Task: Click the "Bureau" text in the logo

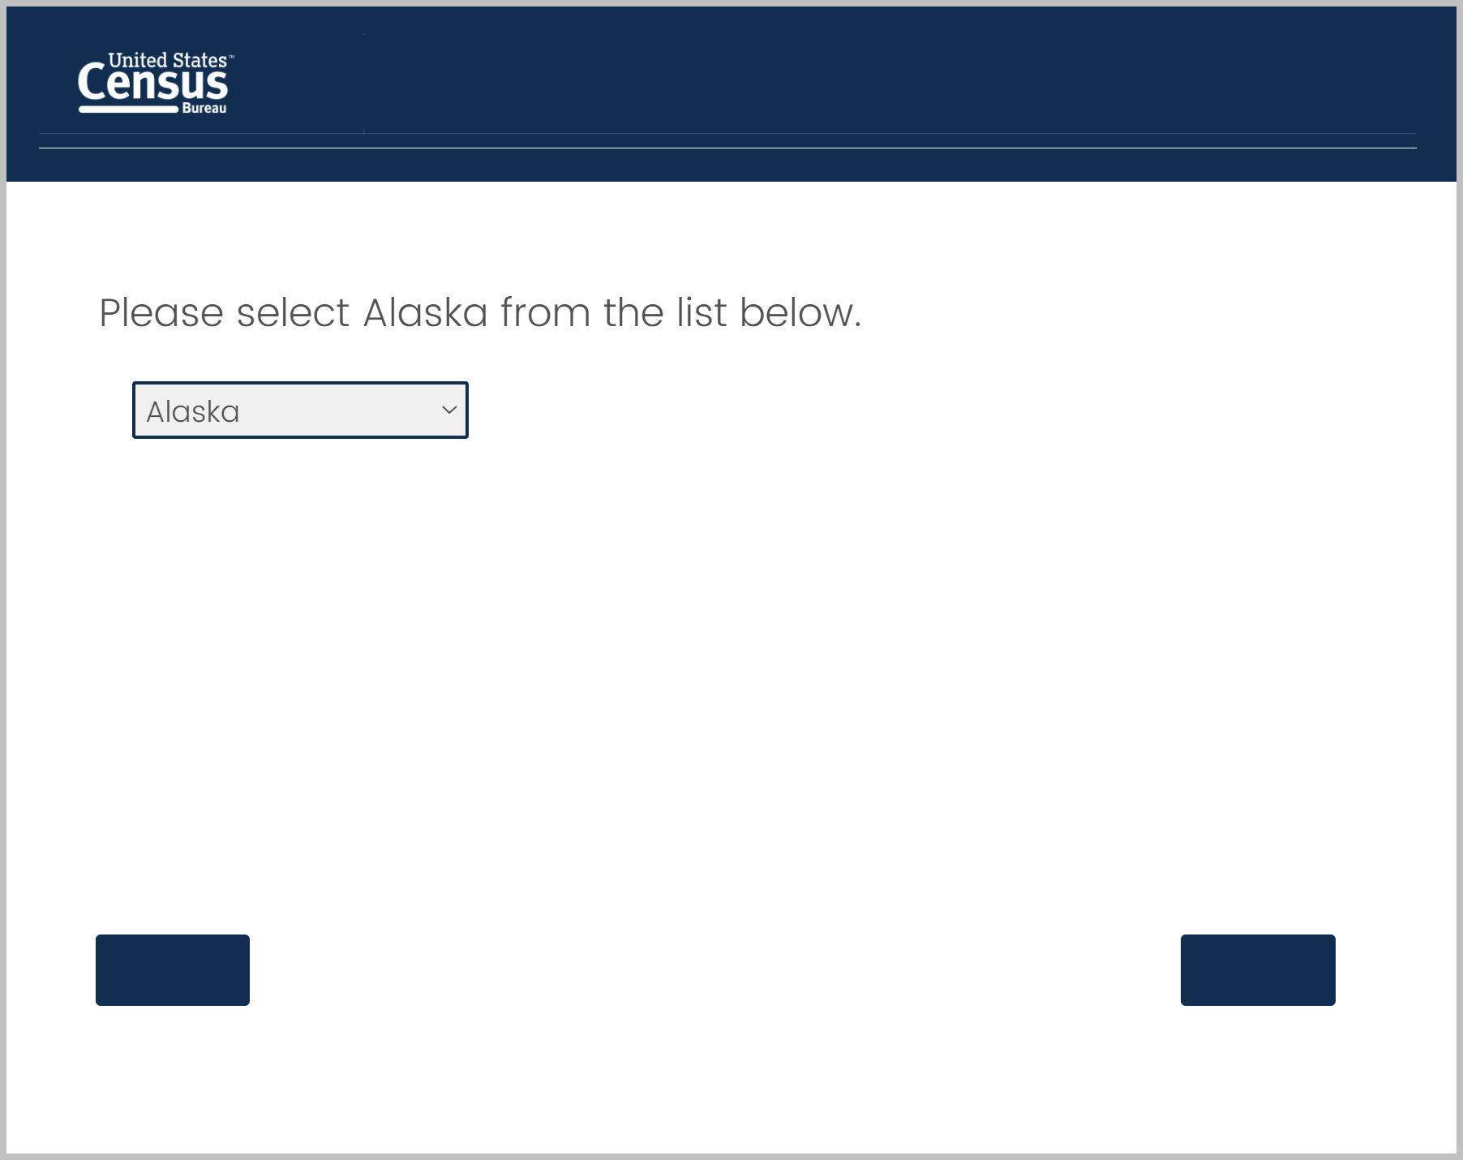Action: tap(204, 109)
